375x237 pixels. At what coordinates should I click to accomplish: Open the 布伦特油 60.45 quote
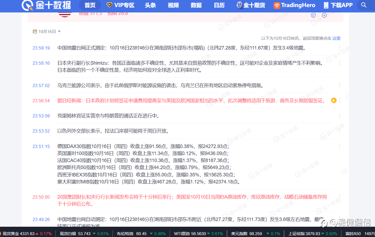tap(141, 233)
